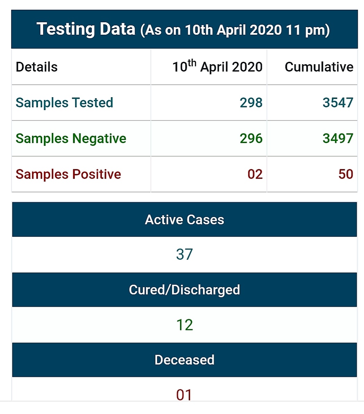Viewport: 364px width, 414px height.
Task: Click the Testing Data header banner
Action: click(x=184, y=29)
